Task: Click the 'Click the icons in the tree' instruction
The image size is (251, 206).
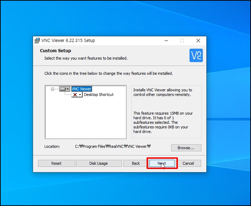Action: [109, 73]
